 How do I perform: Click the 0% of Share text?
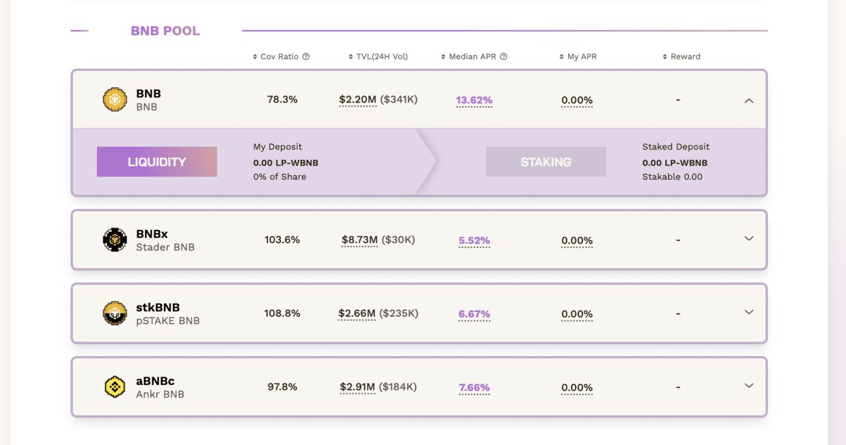pyautogui.click(x=280, y=177)
